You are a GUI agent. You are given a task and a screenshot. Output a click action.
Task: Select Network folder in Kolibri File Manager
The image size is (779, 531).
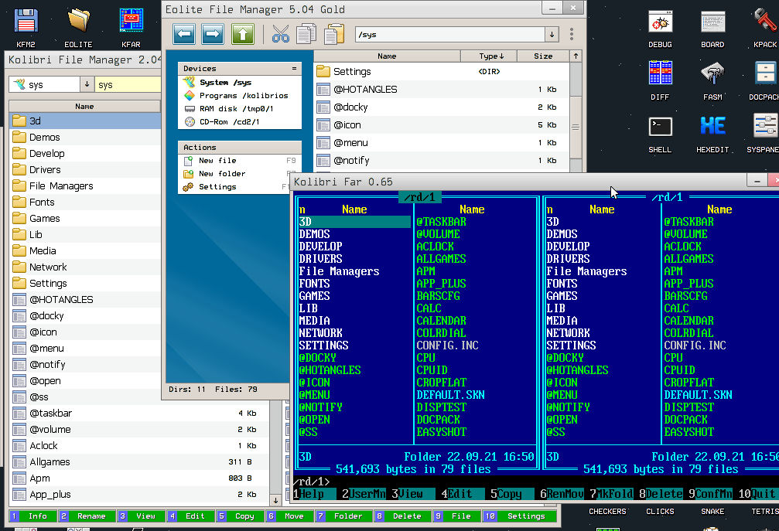[x=85, y=267]
